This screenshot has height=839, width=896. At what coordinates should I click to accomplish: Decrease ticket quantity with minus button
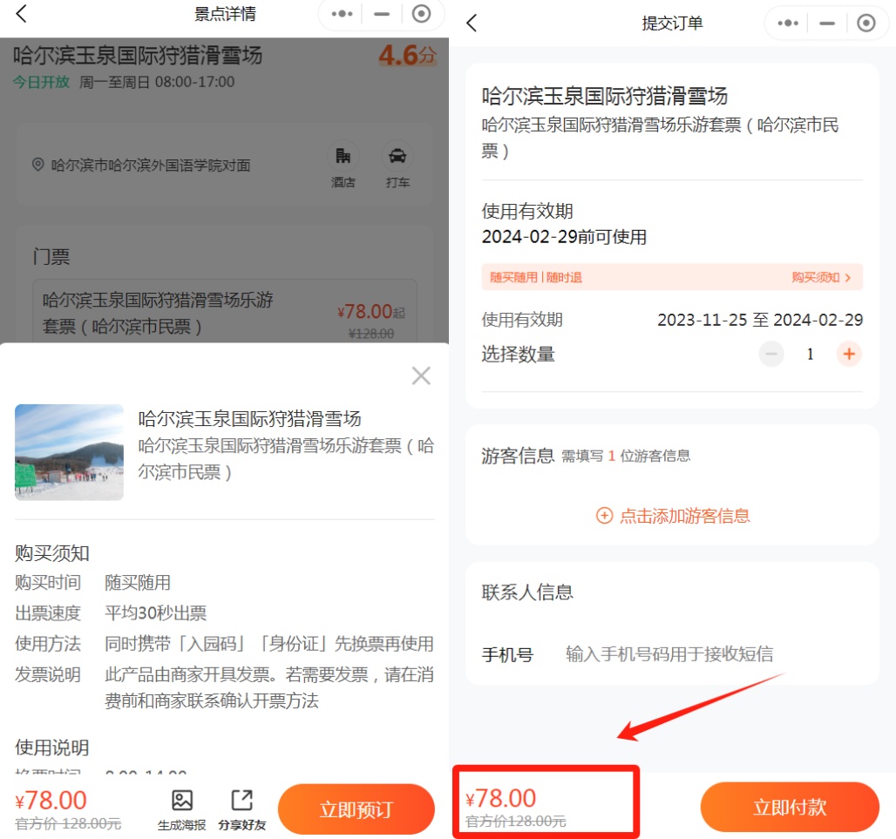pyautogui.click(x=771, y=354)
